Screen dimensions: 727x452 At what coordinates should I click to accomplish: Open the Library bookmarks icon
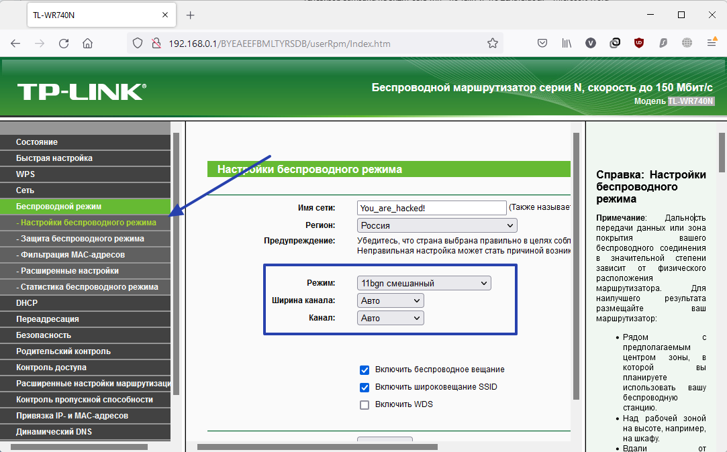tap(567, 44)
